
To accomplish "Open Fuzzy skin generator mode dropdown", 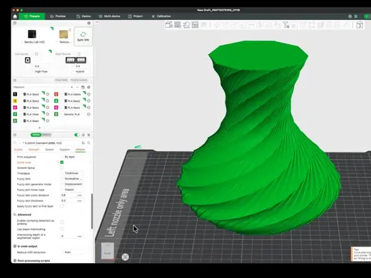I will click(72, 184).
